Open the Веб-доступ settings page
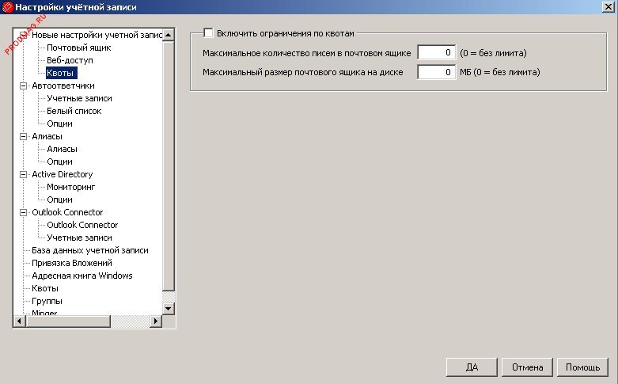 [70, 60]
